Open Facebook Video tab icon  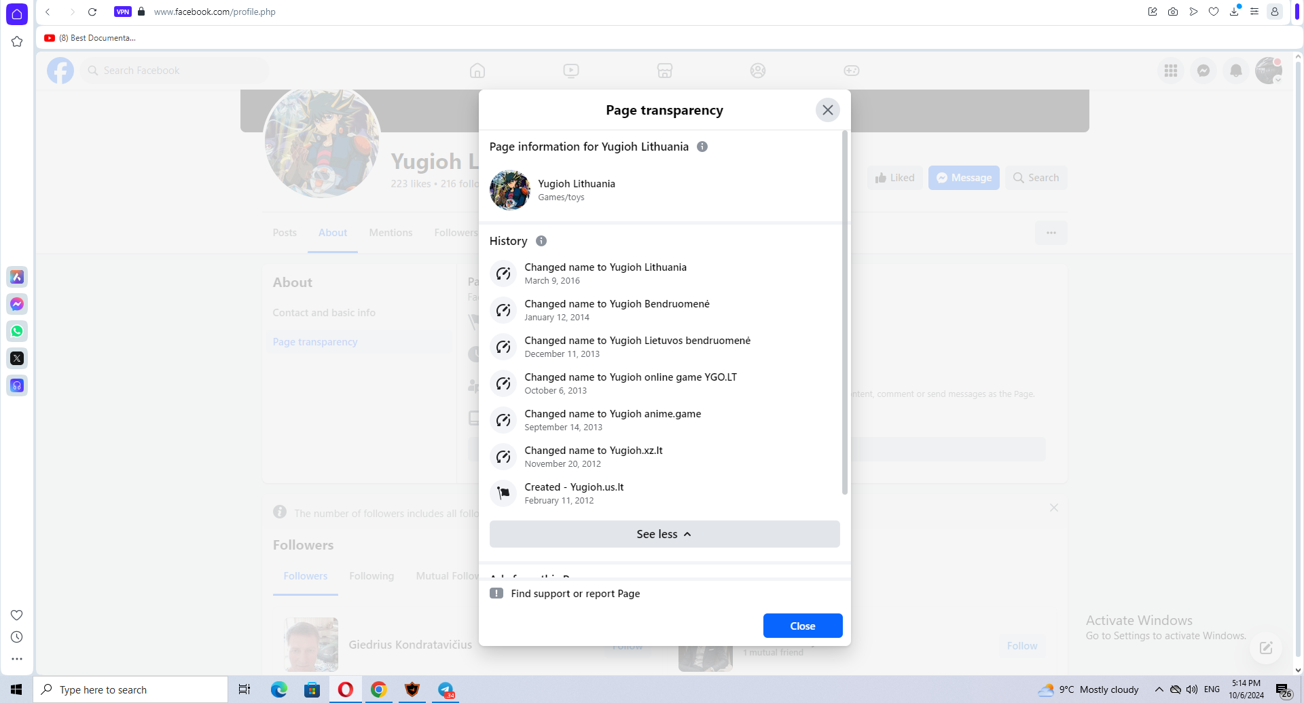pos(571,71)
